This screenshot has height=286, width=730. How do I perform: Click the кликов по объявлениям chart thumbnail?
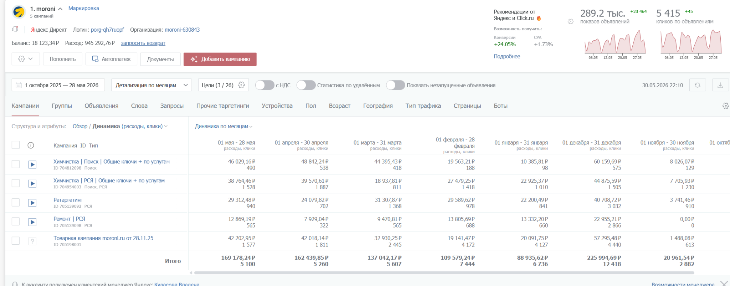tap(691, 45)
